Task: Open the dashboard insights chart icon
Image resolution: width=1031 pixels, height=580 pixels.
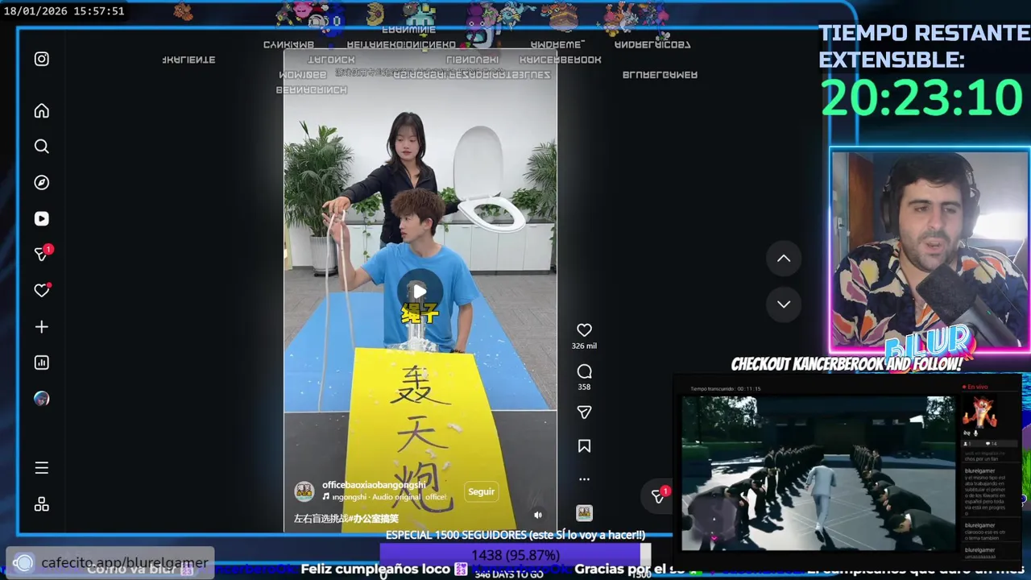Action: pyautogui.click(x=42, y=362)
